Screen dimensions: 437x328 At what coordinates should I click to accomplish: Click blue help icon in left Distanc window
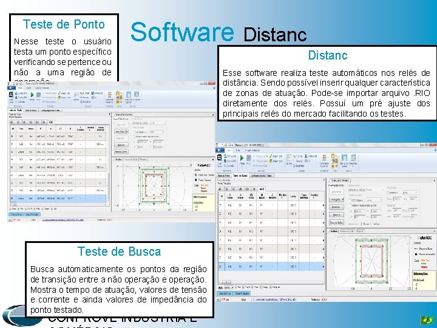click(214, 87)
